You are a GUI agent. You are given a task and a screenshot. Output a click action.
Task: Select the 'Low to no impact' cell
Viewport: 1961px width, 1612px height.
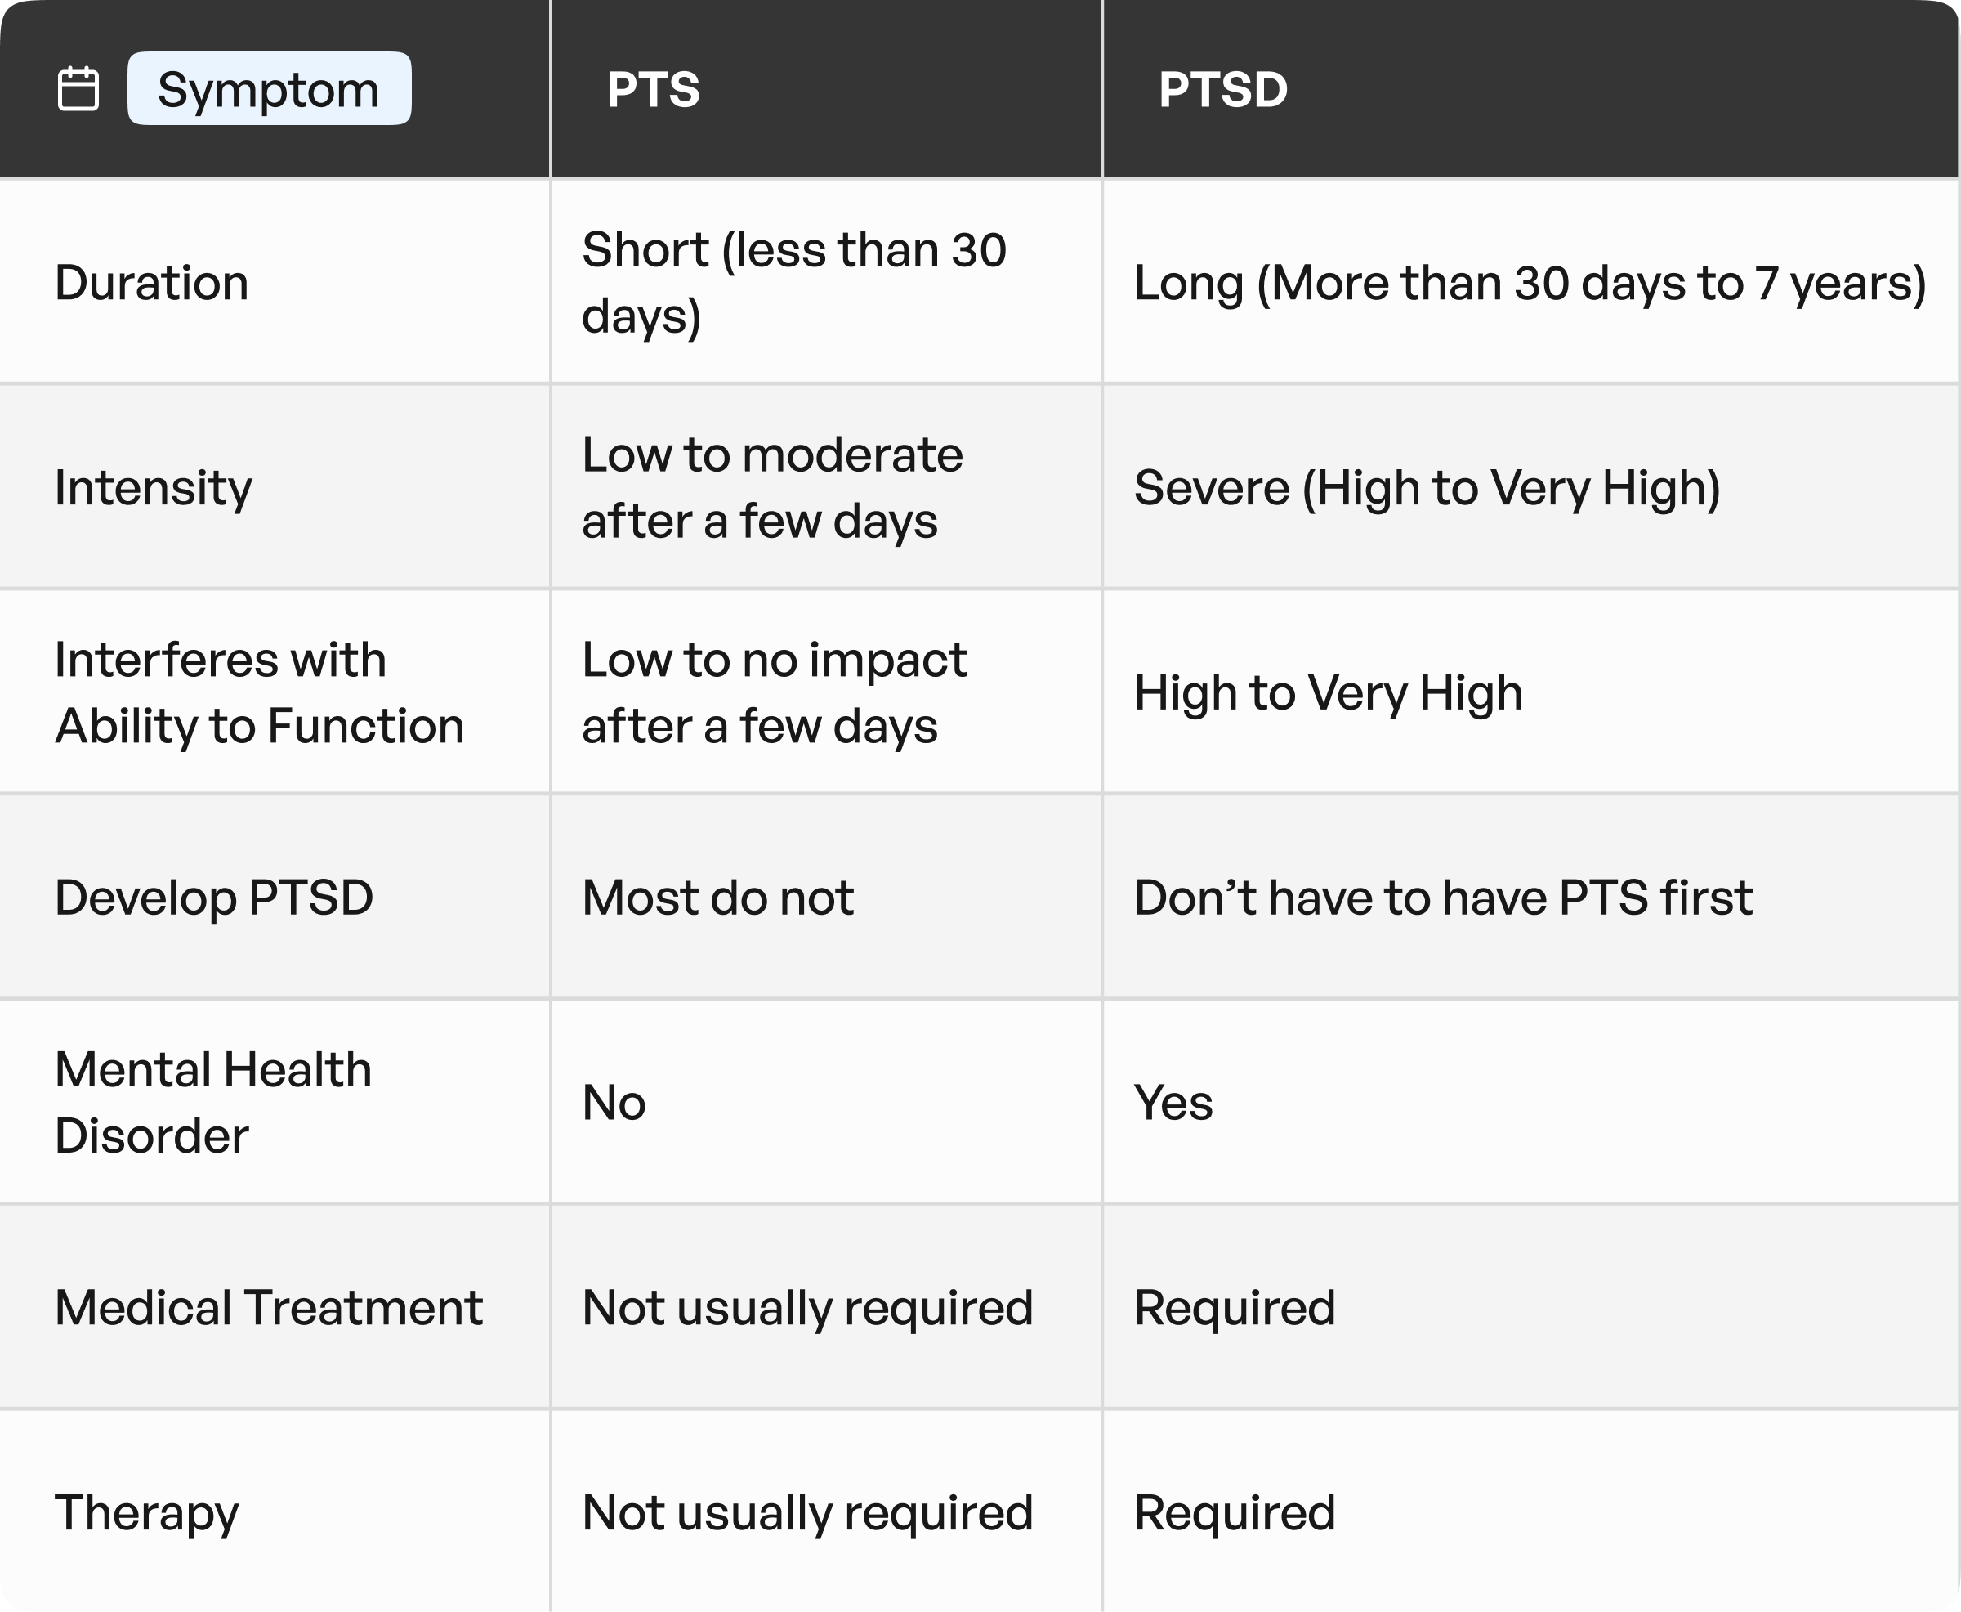[x=775, y=692]
